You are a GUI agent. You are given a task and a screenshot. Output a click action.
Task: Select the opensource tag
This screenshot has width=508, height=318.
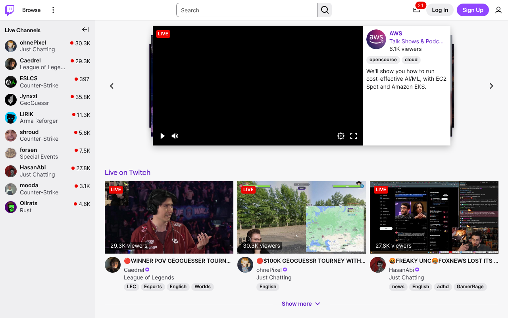point(383,60)
